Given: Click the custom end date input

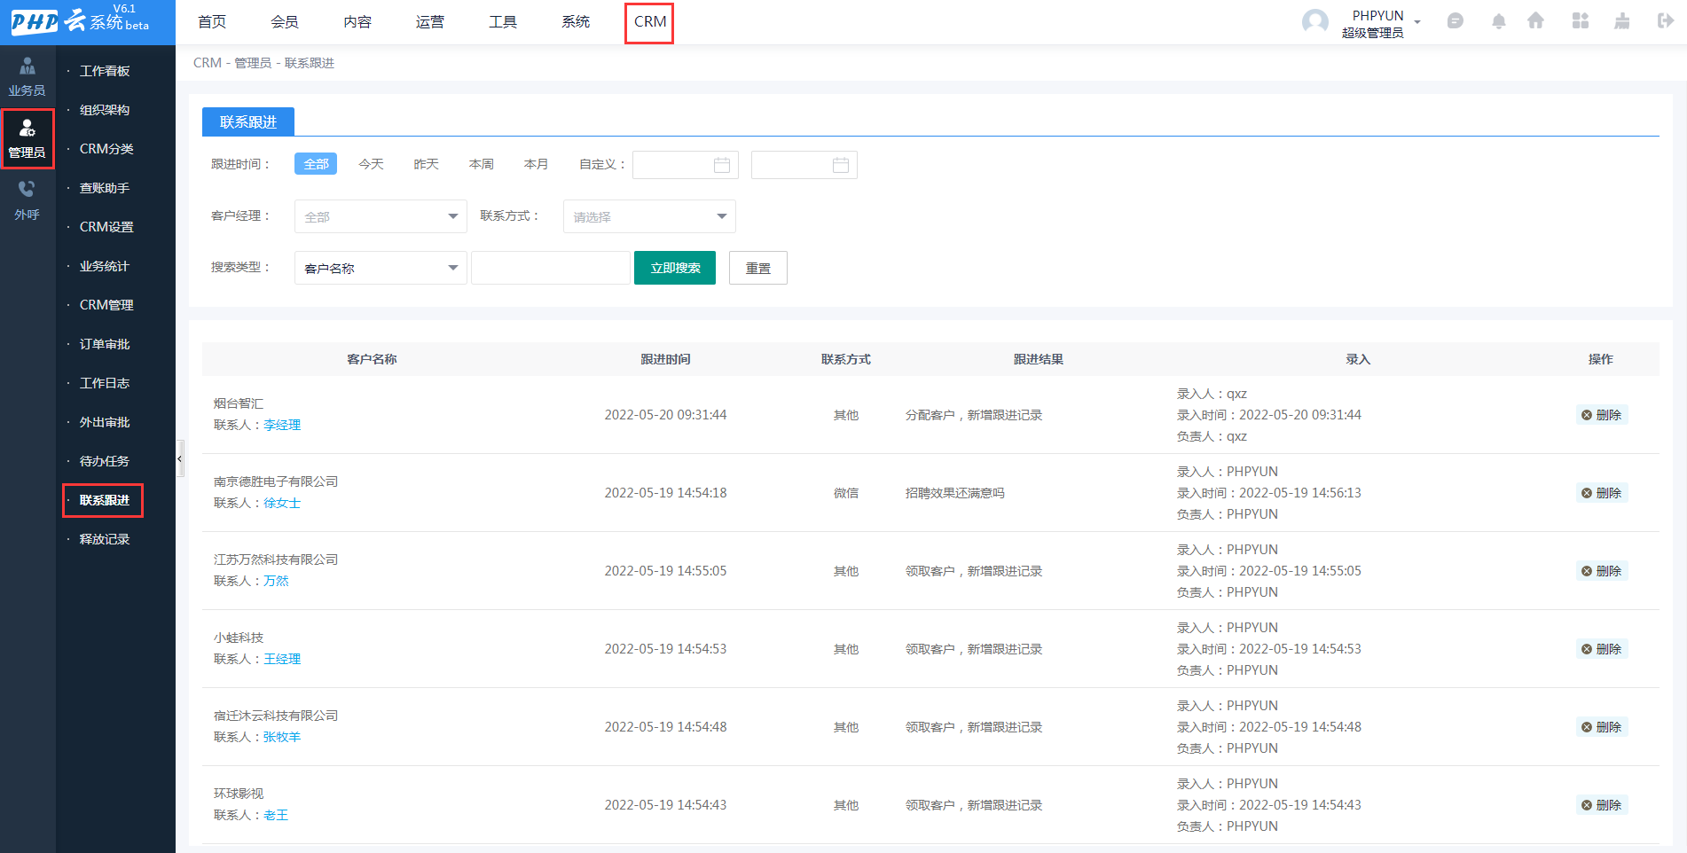Looking at the screenshot, I should (x=804, y=165).
